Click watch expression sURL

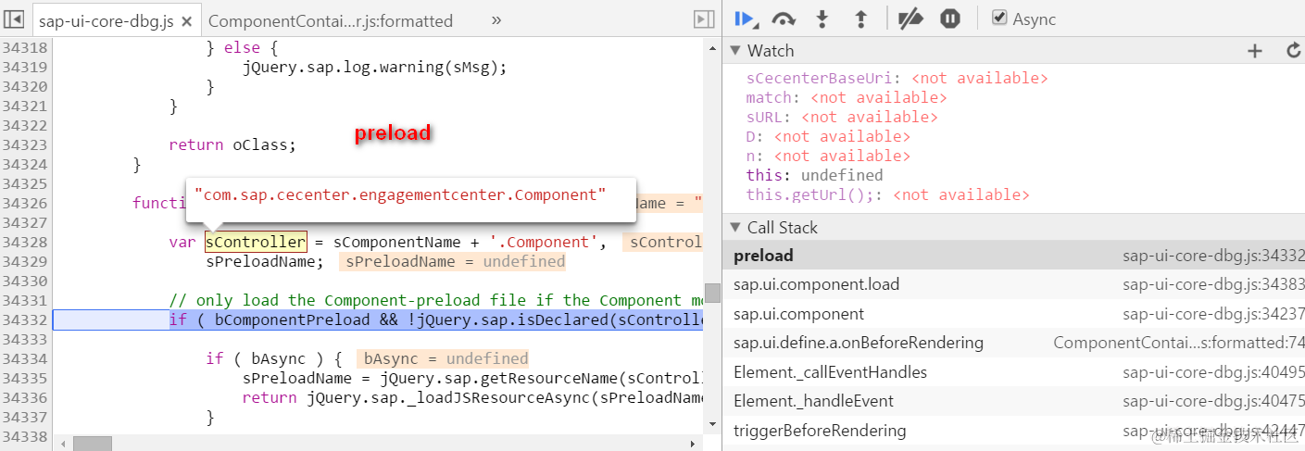[x=842, y=118]
